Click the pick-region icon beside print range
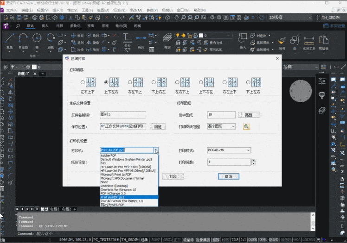This screenshot has height=243, width=347. [x=246, y=126]
